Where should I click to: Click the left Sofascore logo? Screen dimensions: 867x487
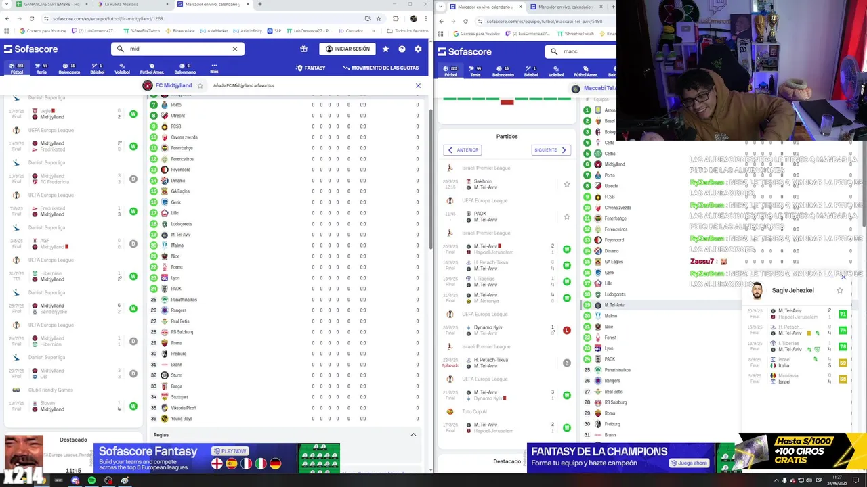click(x=31, y=49)
